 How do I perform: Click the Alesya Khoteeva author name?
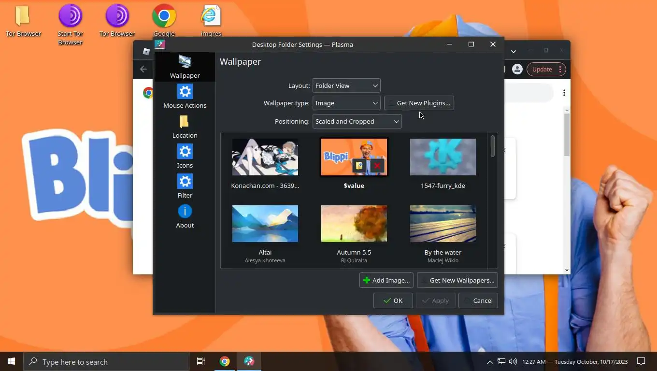[265, 260]
